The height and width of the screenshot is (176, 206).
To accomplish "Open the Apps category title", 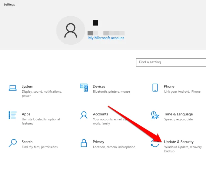I will click(x=26, y=114).
